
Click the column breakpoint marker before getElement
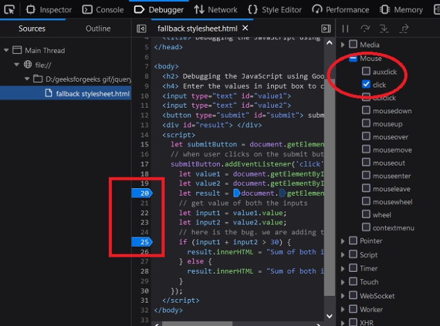pos(283,193)
